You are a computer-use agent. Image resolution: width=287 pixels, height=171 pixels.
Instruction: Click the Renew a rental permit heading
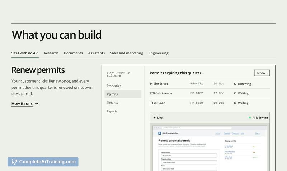[x=174, y=140]
